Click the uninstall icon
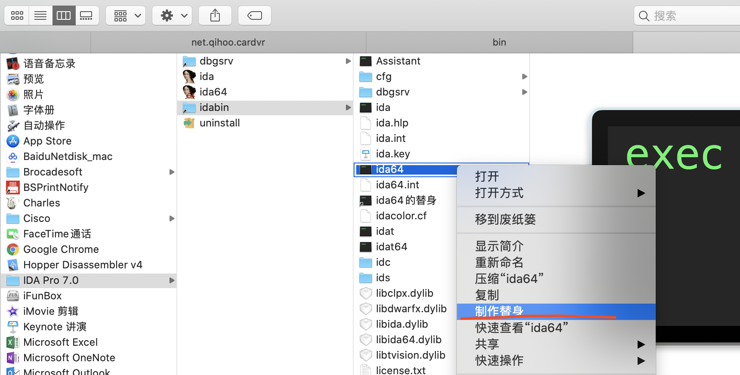The image size is (740, 375). (189, 123)
